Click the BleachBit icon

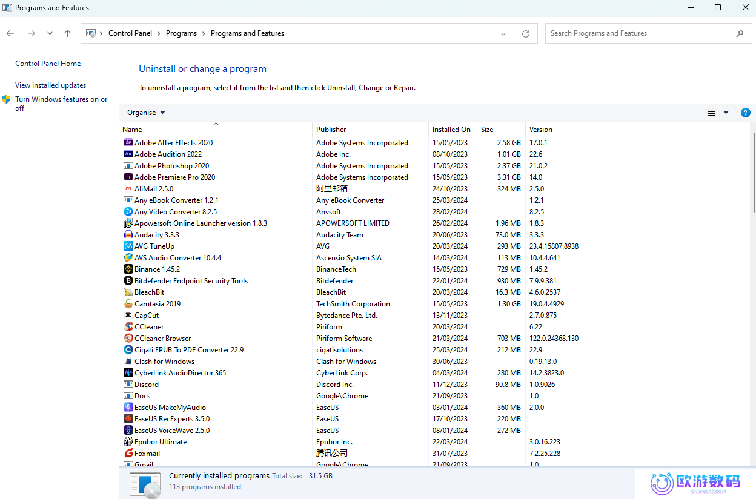pyautogui.click(x=128, y=292)
